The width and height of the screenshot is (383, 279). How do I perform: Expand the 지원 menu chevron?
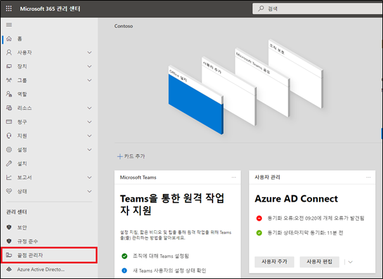89,136
